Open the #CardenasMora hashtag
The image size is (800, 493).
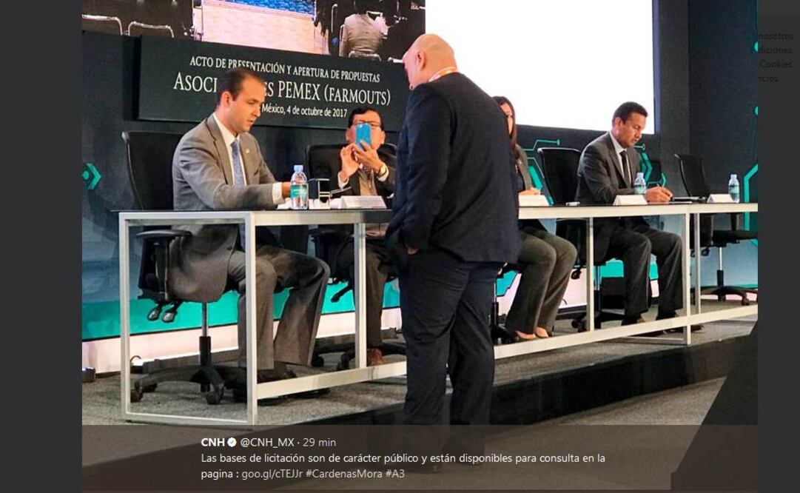tap(344, 474)
